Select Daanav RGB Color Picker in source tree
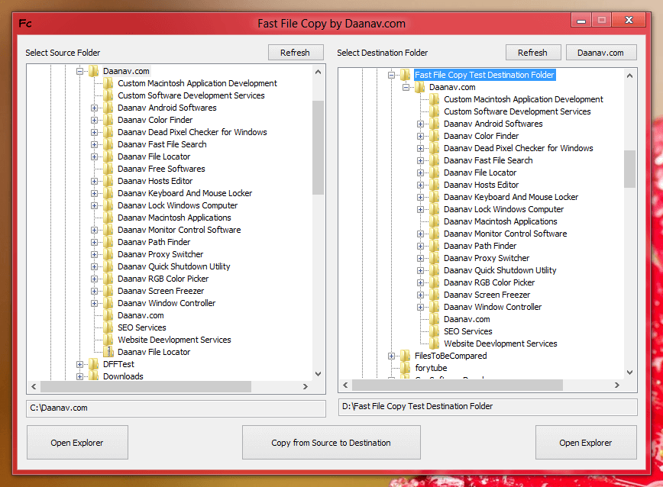 coord(163,279)
